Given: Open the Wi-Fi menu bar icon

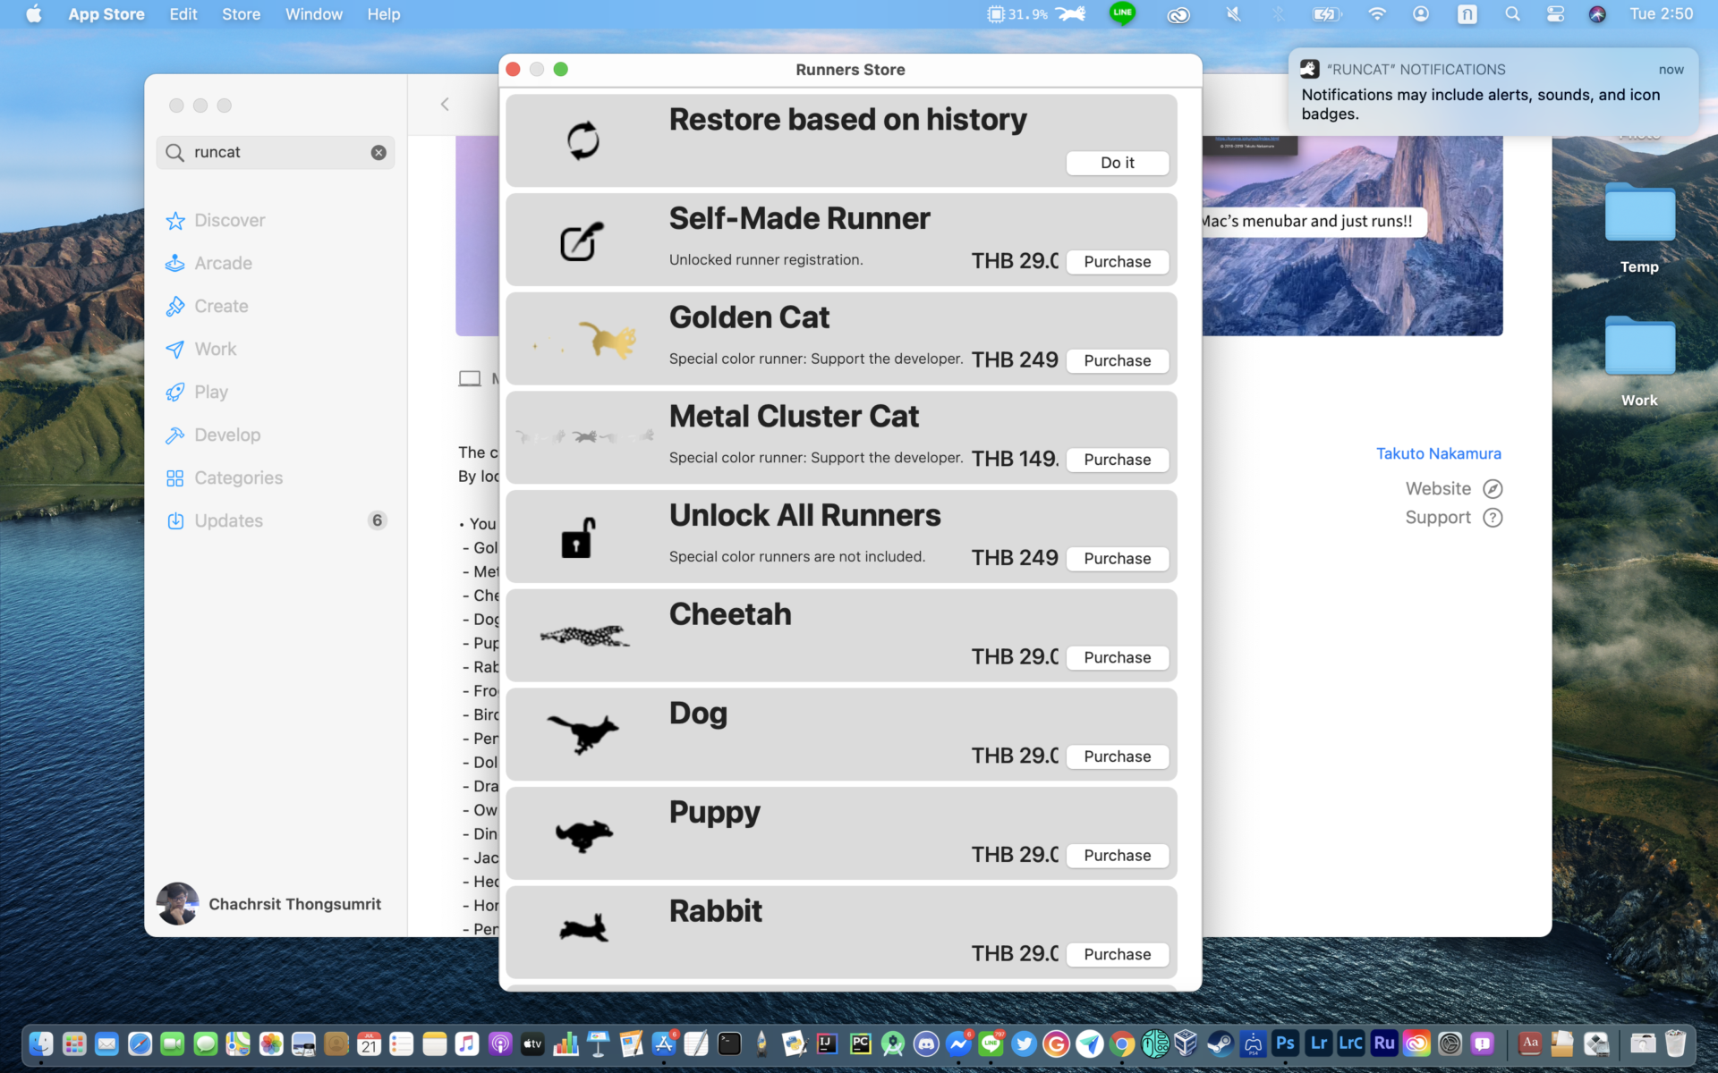Looking at the screenshot, I should coord(1377,14).
